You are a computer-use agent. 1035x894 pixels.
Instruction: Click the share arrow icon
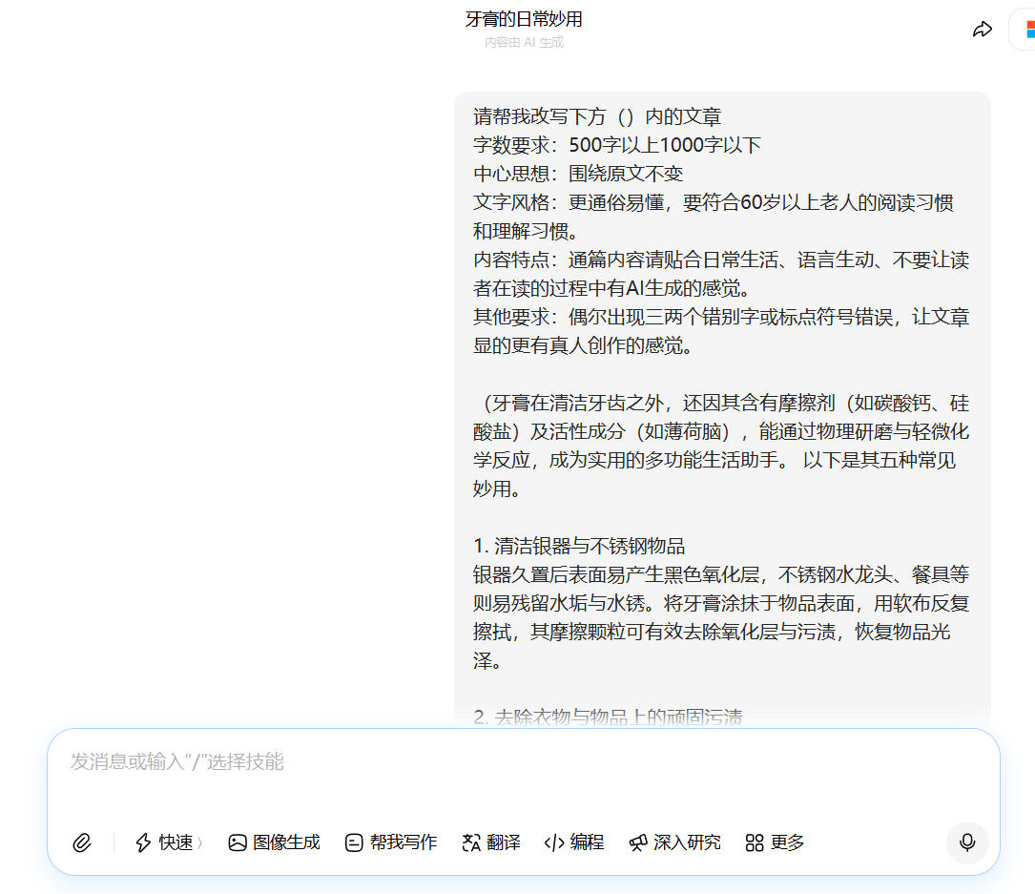click(x=982, y=30)
